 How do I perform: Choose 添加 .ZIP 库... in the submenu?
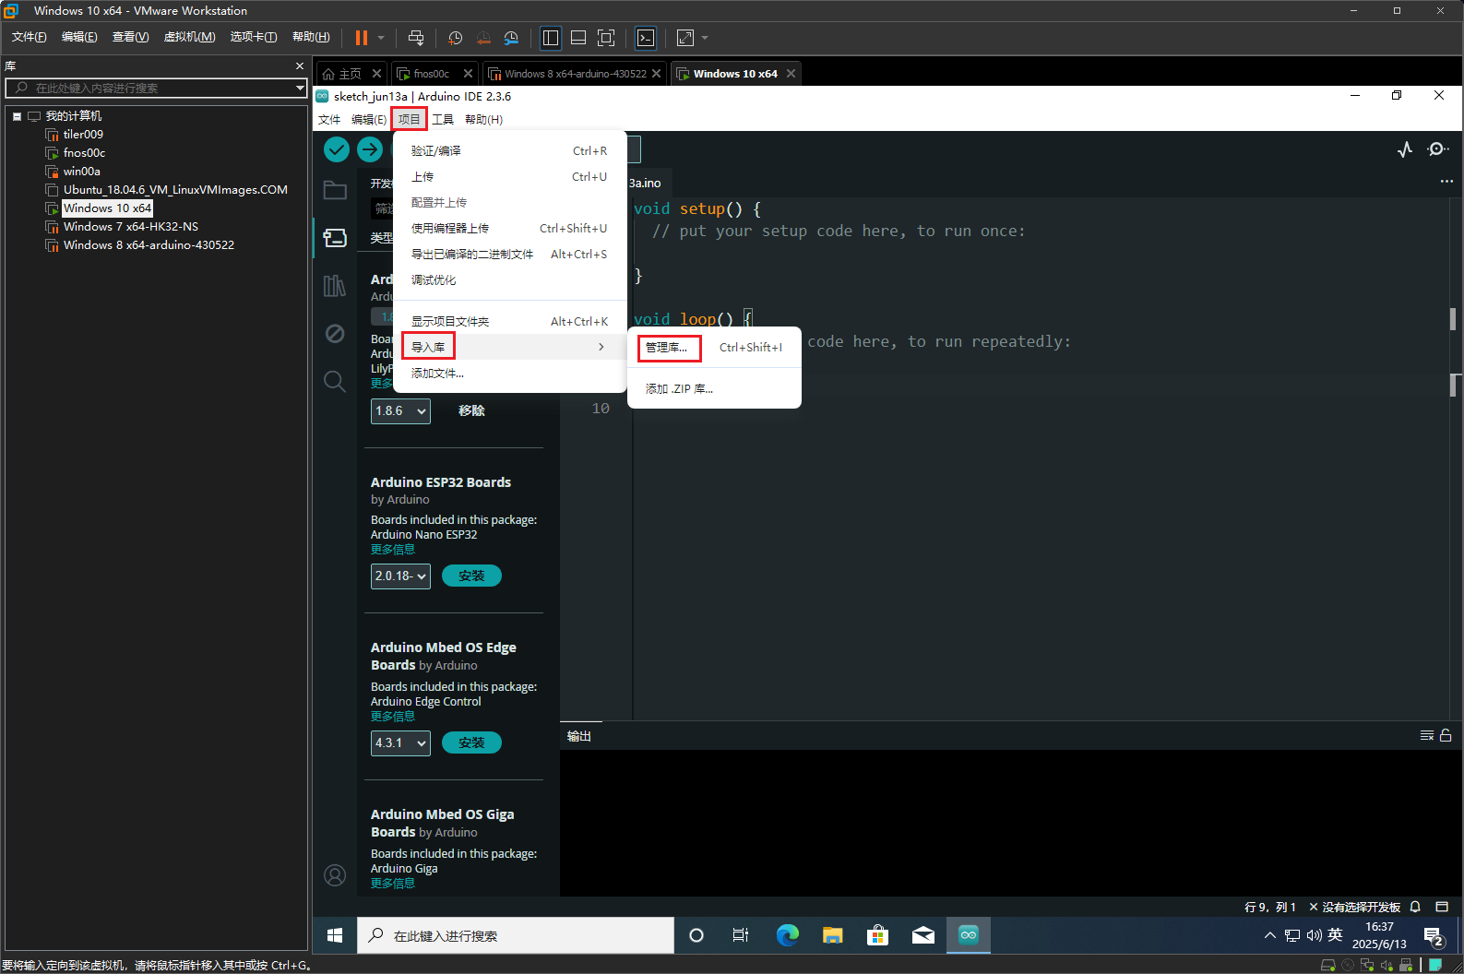(x=714, y=388)
